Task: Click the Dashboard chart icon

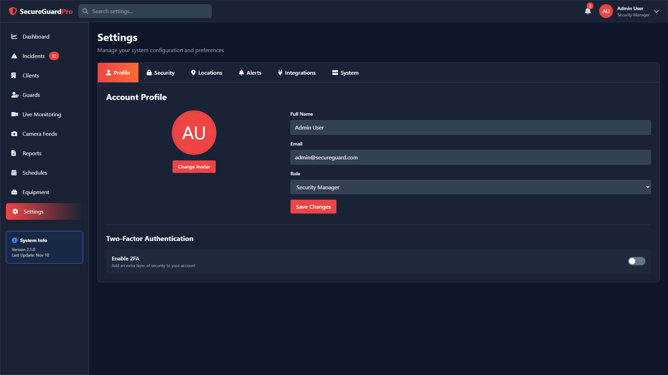Action: coord(14,36)
